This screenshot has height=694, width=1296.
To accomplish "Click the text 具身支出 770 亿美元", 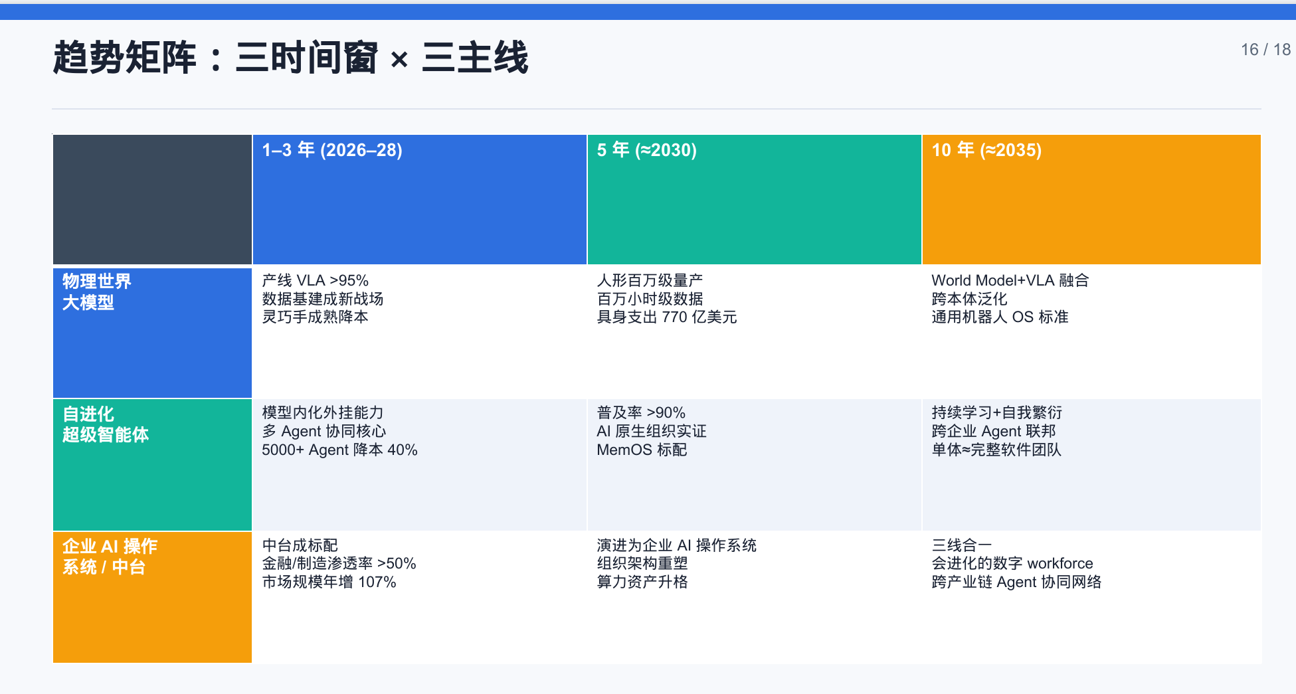I will tap(666, 317).
